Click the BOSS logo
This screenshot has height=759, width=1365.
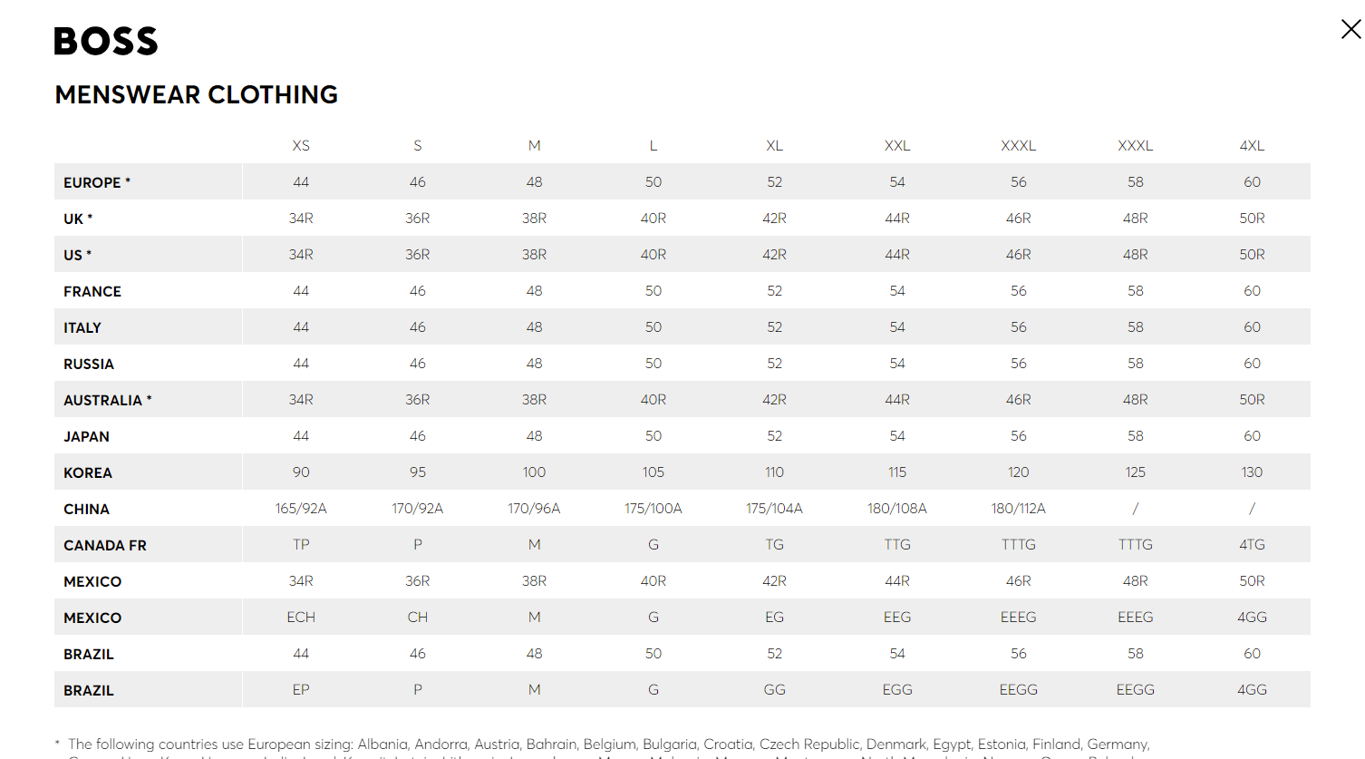(x=105, y=40)
